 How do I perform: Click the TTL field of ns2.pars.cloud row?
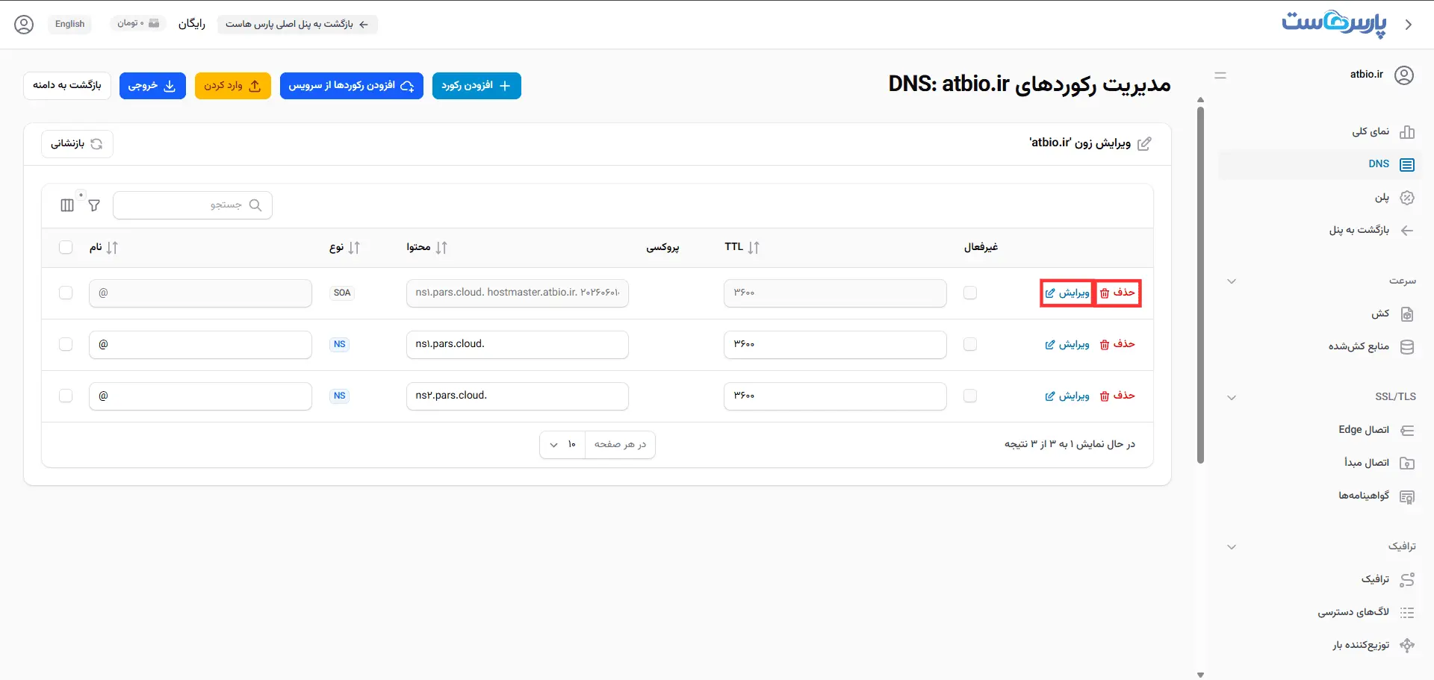(x=835, y=396)
